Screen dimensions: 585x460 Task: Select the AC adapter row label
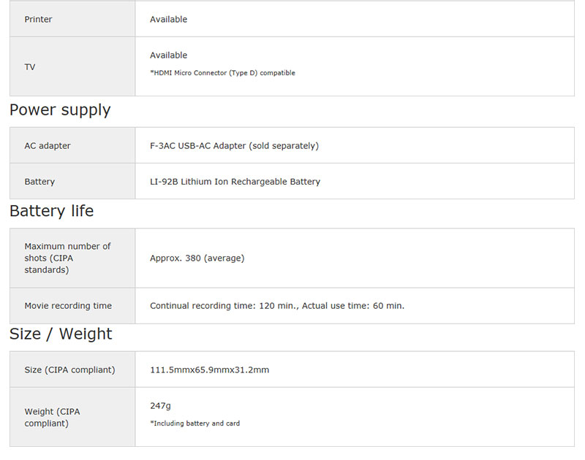click(48, 146)
